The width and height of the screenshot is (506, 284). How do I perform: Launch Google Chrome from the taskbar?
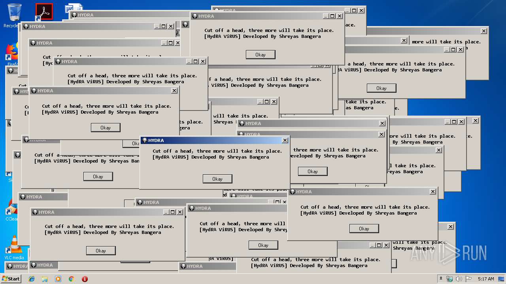(71, 279)
